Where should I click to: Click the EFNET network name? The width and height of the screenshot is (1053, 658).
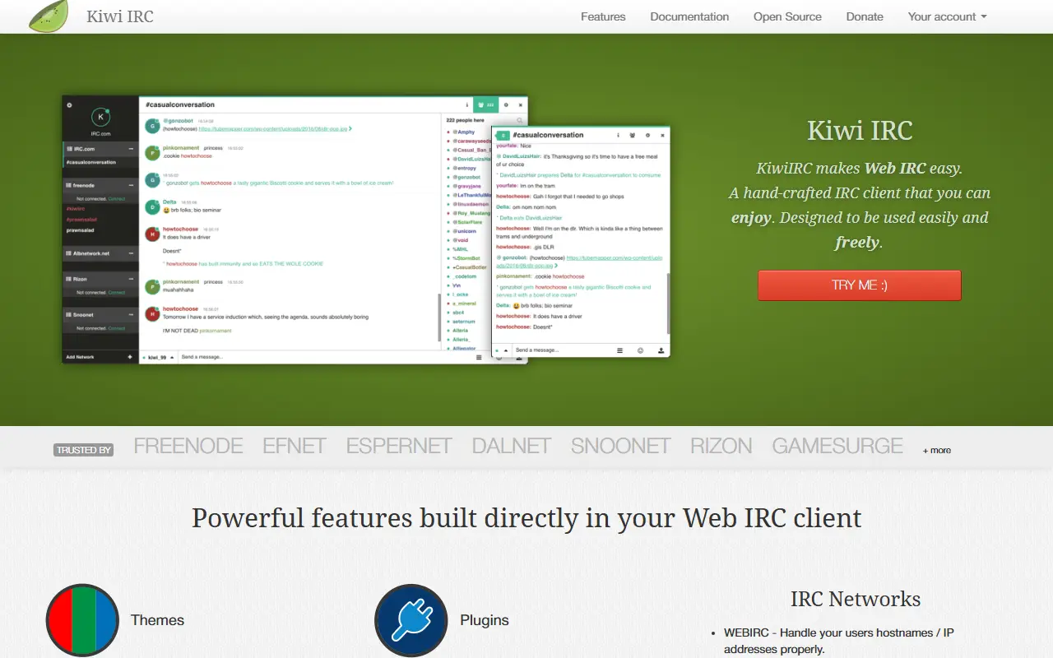pos(295,446)
